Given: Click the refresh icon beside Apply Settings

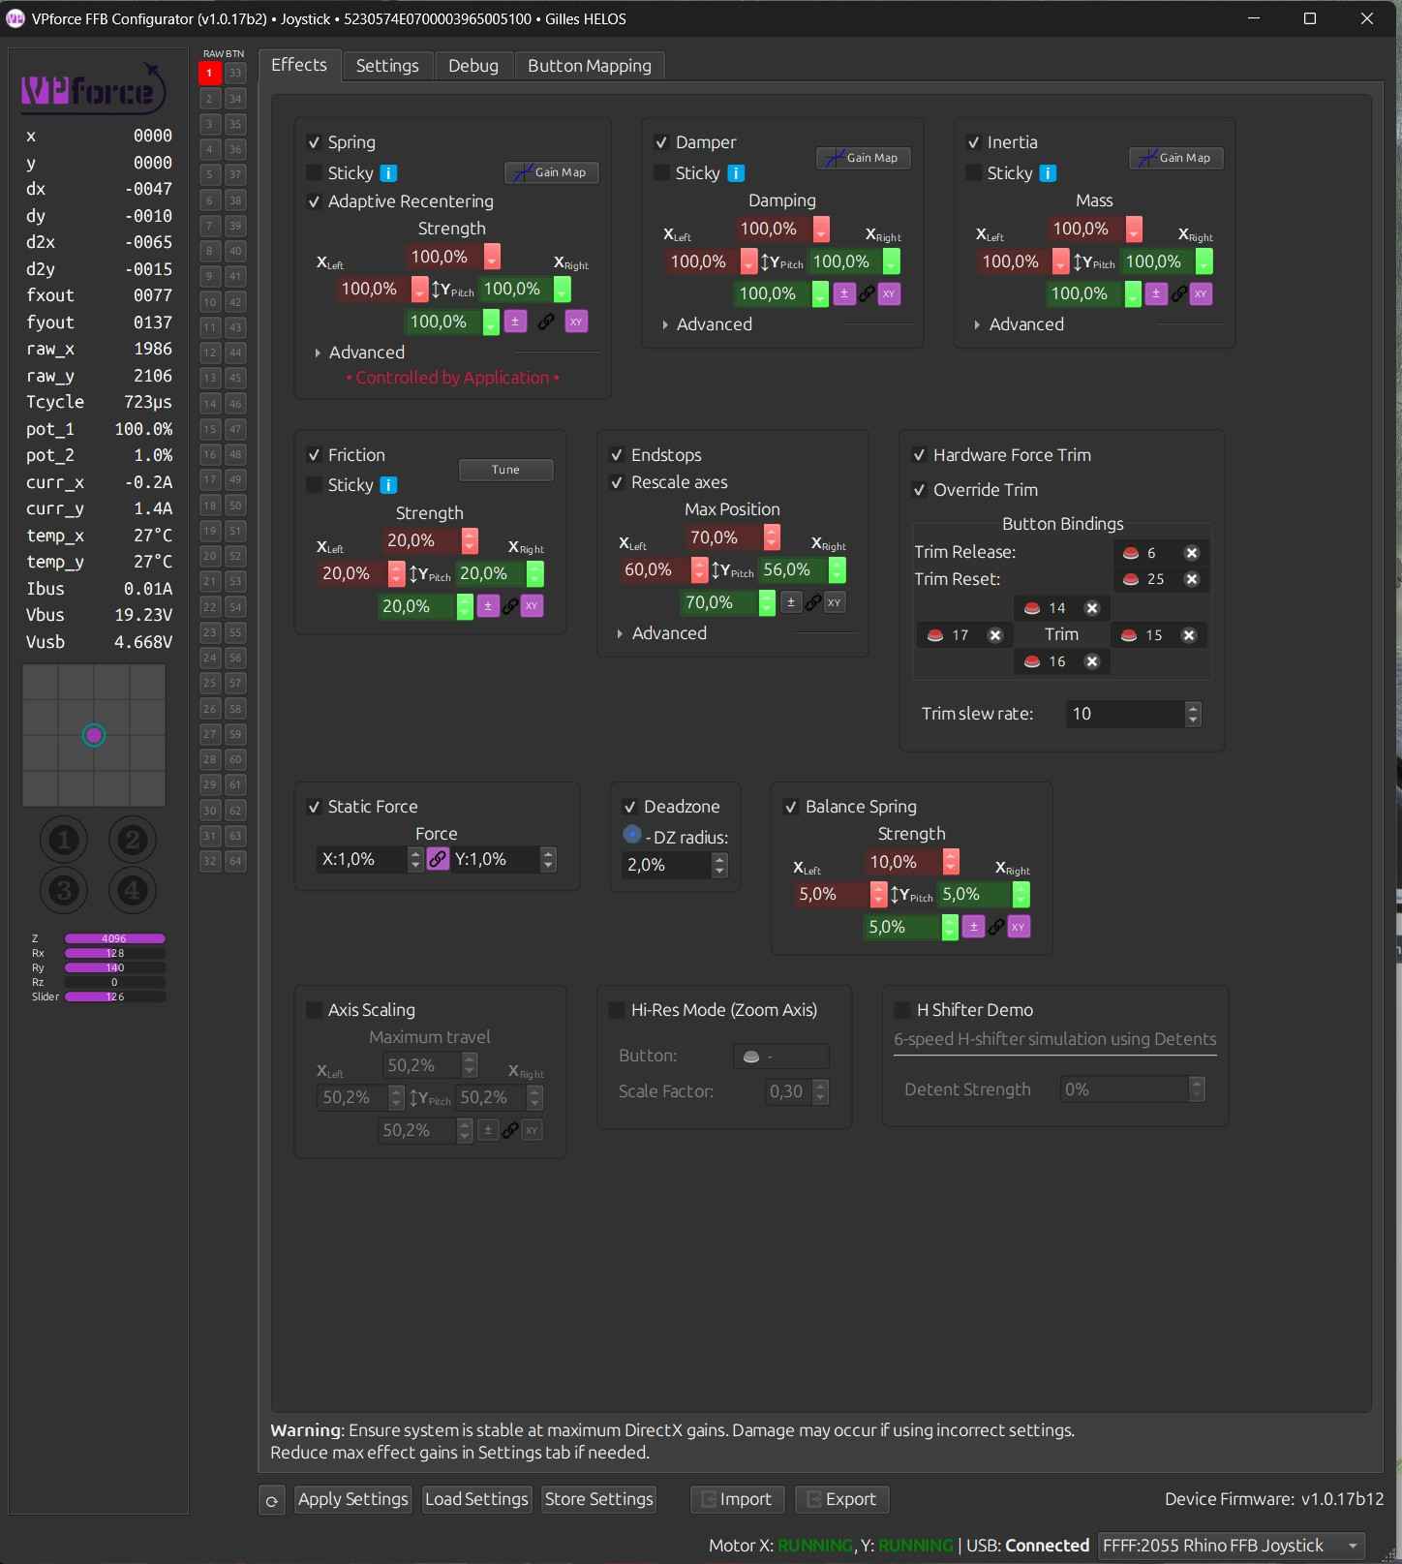Looking at the screenshot, I should point(272,1500).
